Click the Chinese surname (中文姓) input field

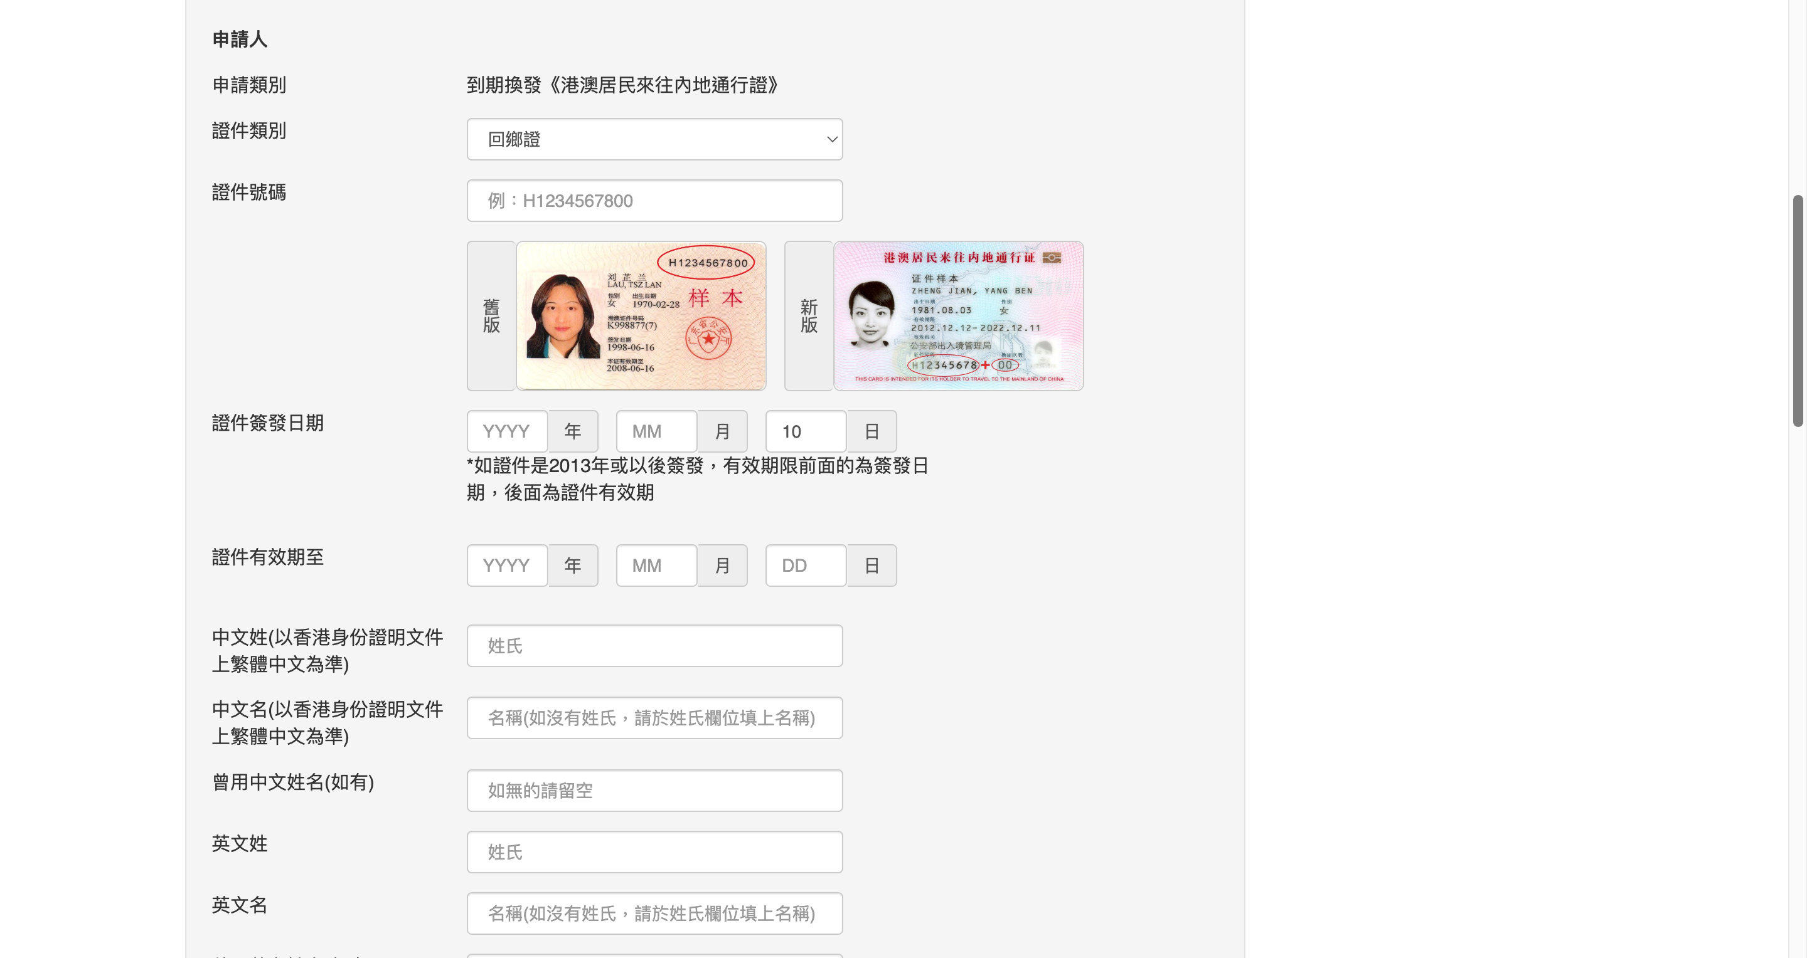point(654,645)
